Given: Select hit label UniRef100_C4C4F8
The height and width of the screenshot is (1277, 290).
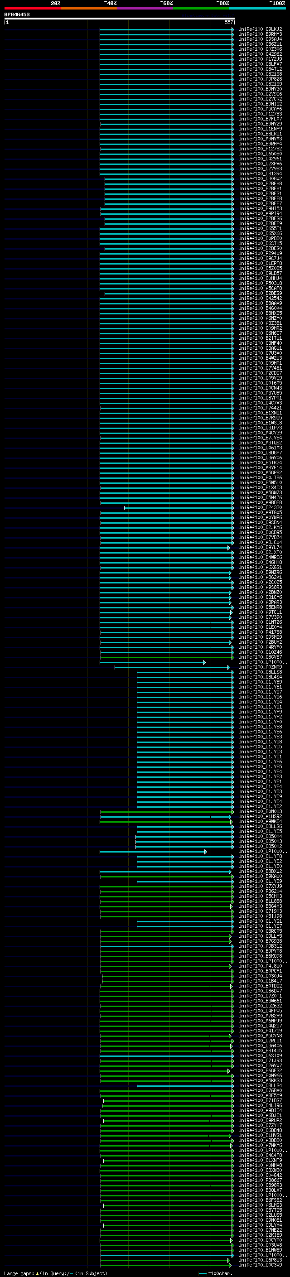Looking at the screenshot, I should (x=260, y=1156).
